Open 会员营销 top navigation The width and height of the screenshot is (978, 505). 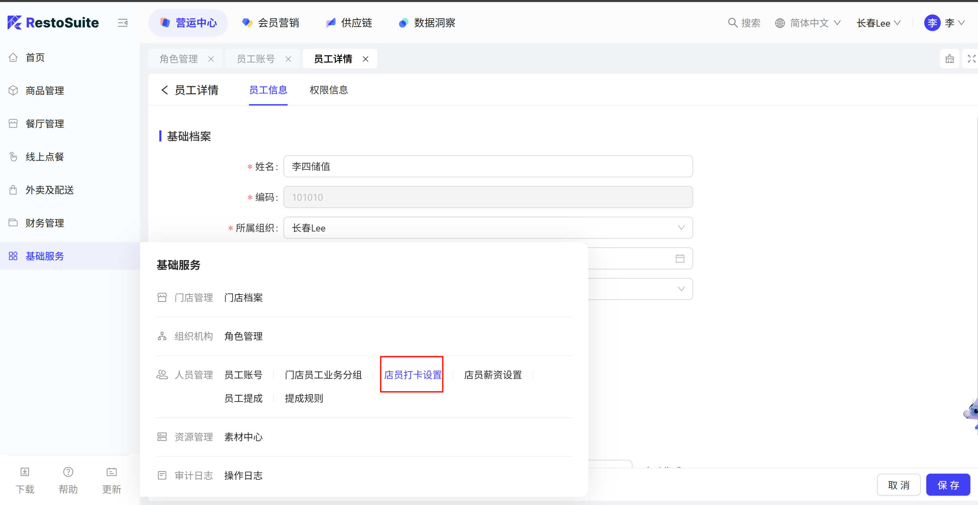click(271, 23)
